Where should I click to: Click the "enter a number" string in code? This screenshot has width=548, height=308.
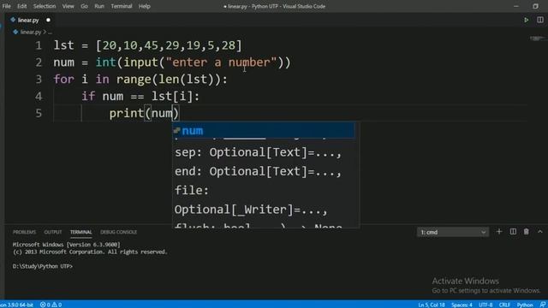click(x=221, y=62)
